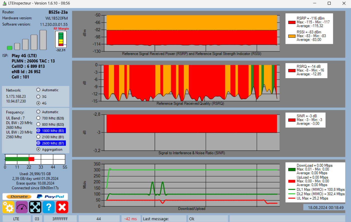
Task: Click the router model B525s-23a
Action: tap(58, 12)
